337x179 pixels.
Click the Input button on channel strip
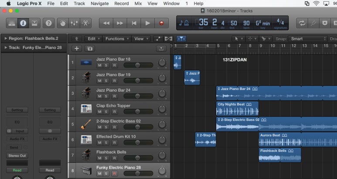[20, 131]
